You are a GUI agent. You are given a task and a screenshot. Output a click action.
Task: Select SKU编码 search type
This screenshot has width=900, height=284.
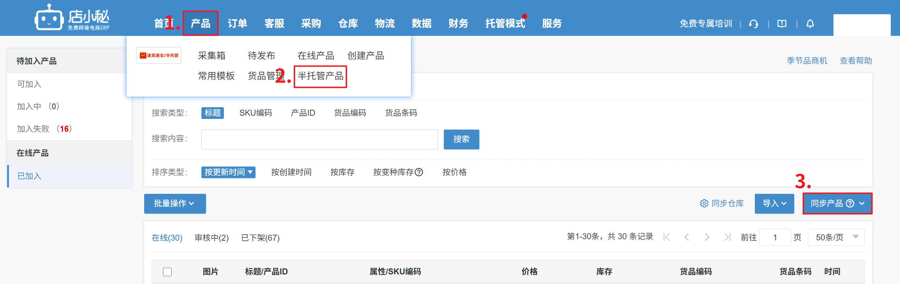coord(256,113)
